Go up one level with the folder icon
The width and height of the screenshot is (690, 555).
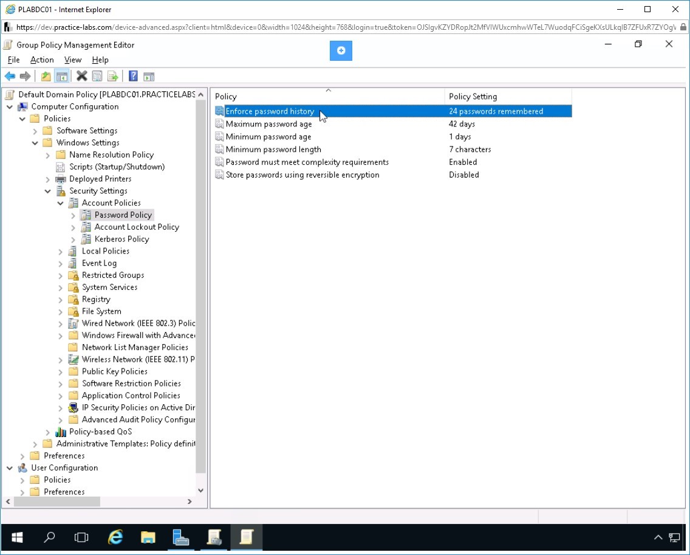46,76
